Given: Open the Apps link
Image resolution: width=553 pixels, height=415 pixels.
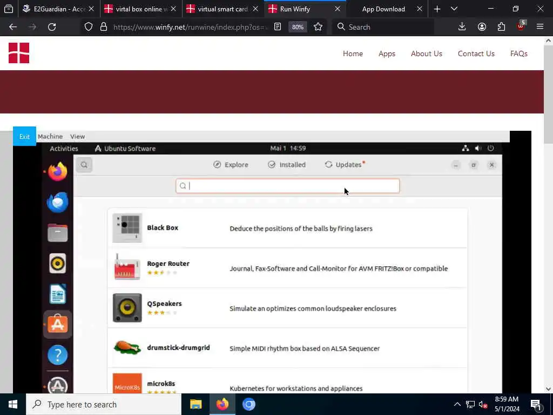Looking at the screenshot, I should [387, 53].
